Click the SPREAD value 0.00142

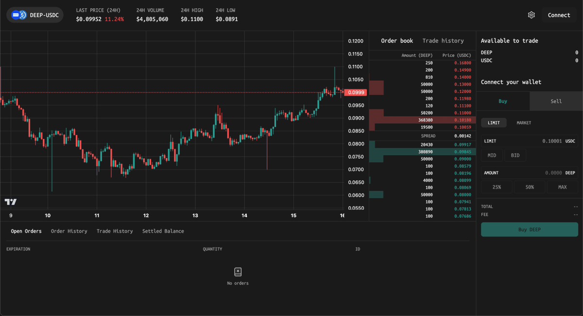click(x=463, y=136)
